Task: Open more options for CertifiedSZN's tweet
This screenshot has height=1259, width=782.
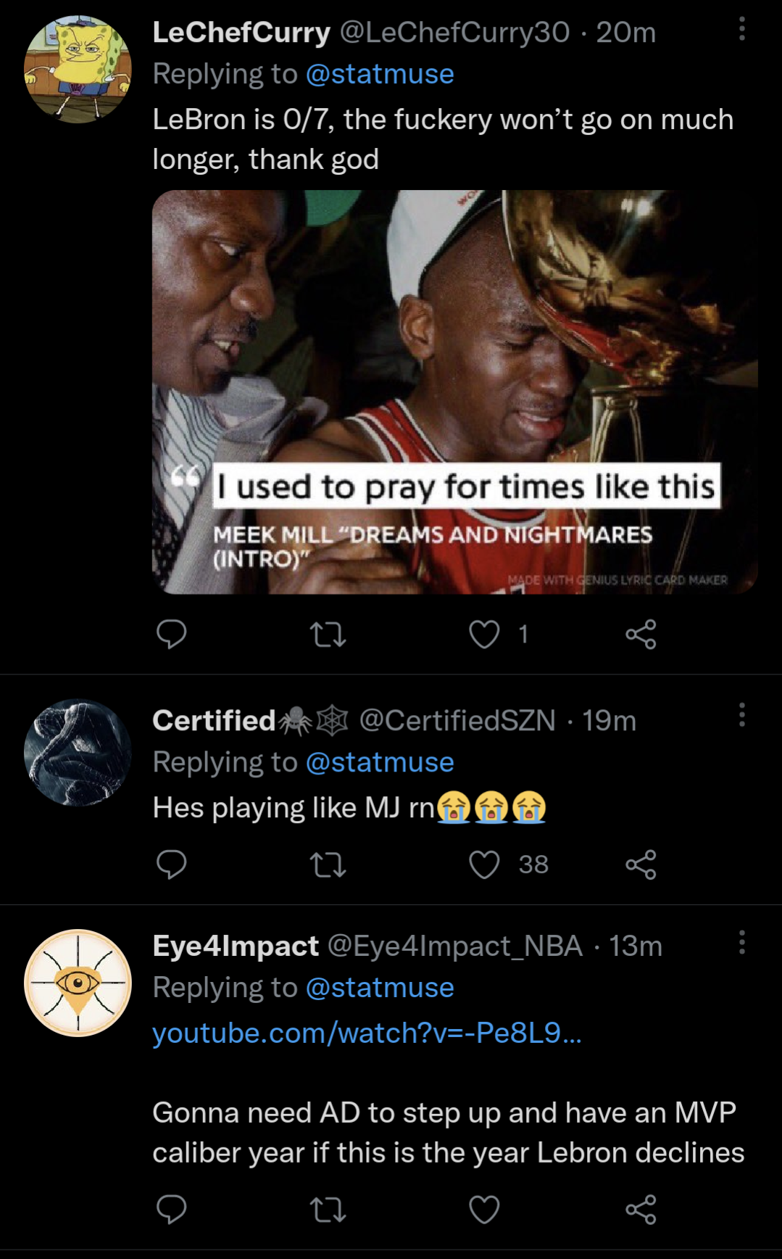Action: point(741,715)
